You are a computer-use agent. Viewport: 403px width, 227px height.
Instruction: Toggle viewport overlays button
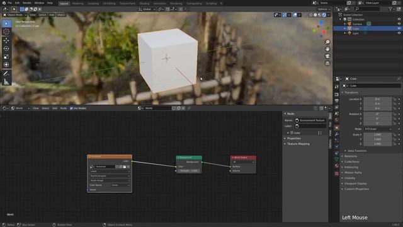point(295,15)
